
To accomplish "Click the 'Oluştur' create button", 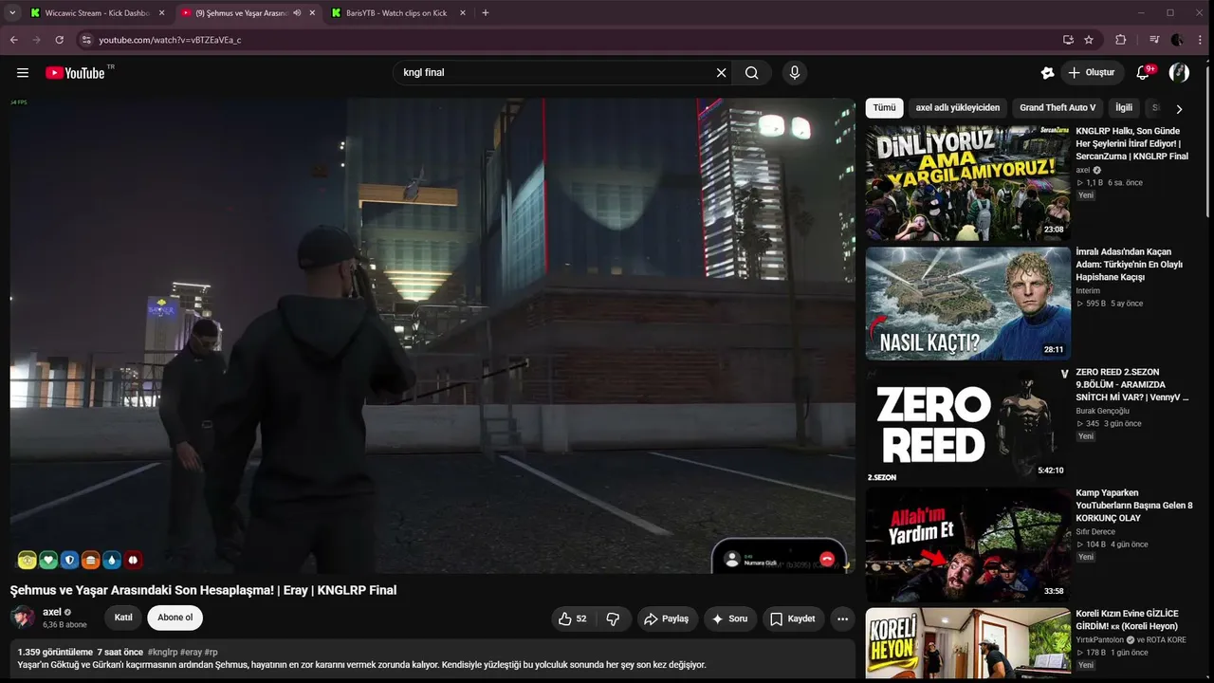I will pos(1092,73).
